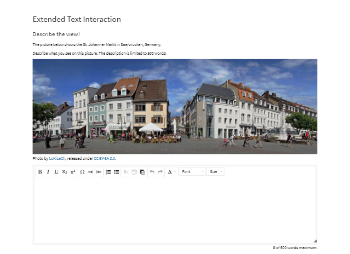
Task: Insert bulleted list
Action: (117, 172)
